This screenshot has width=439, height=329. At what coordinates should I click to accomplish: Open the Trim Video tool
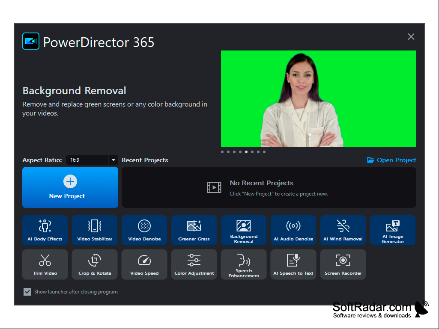(x=45, y=264)
